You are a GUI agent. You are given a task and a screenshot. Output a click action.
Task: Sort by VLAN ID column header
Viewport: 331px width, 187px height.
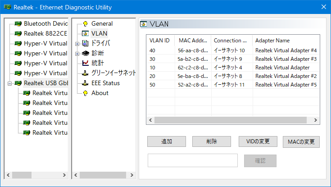[x=161, y=41]
